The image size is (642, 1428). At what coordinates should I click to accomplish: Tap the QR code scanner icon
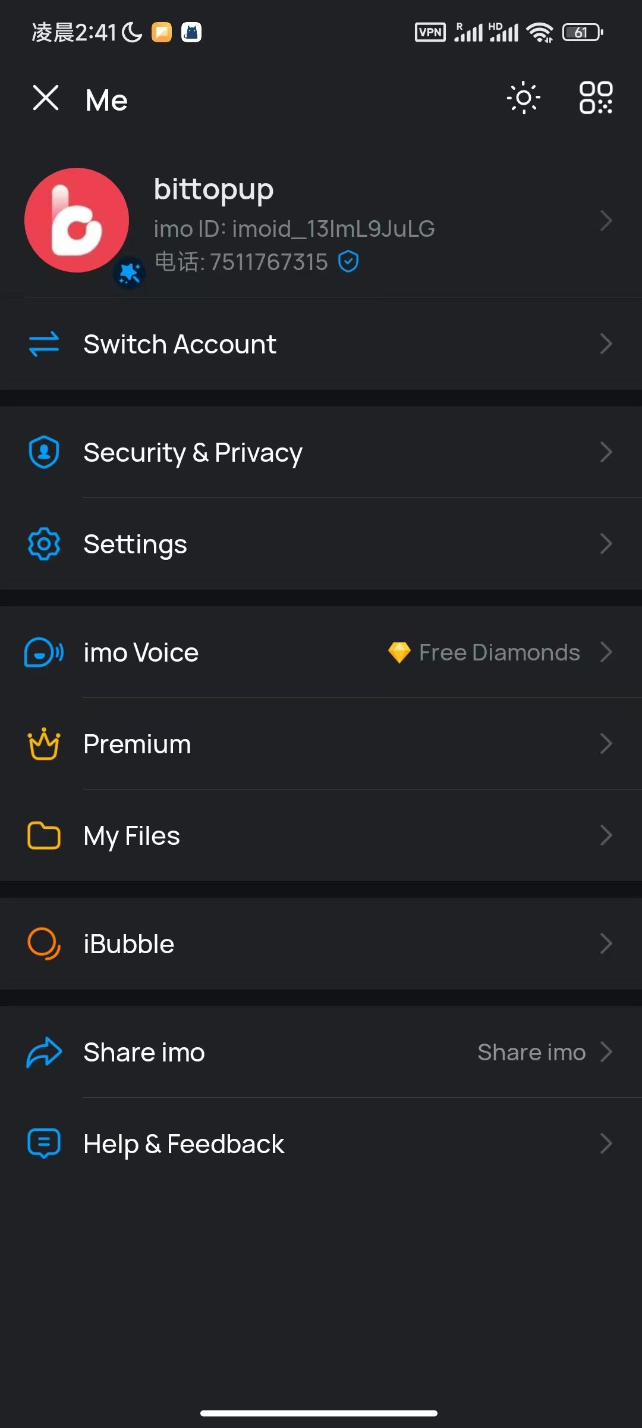[x=596, y=98]
